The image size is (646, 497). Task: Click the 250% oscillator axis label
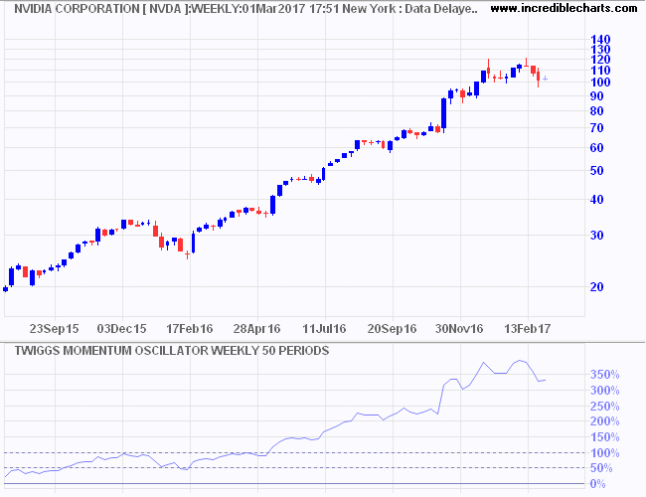[x=604, y=407]
